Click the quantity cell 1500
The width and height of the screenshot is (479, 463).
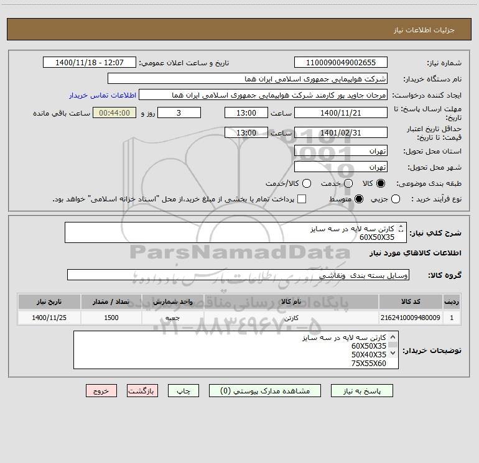[x=111, y=318]
